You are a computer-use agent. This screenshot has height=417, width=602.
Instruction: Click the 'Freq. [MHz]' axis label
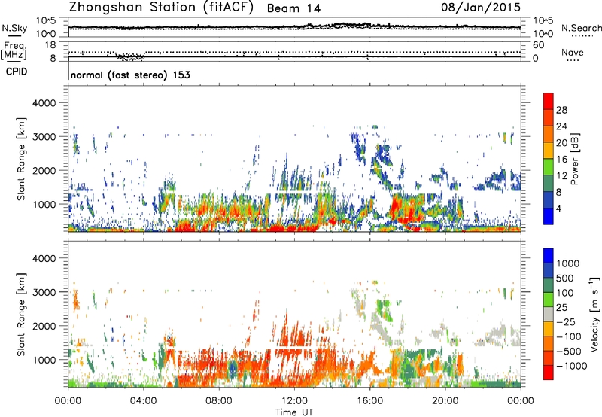[x=15, y=50]
